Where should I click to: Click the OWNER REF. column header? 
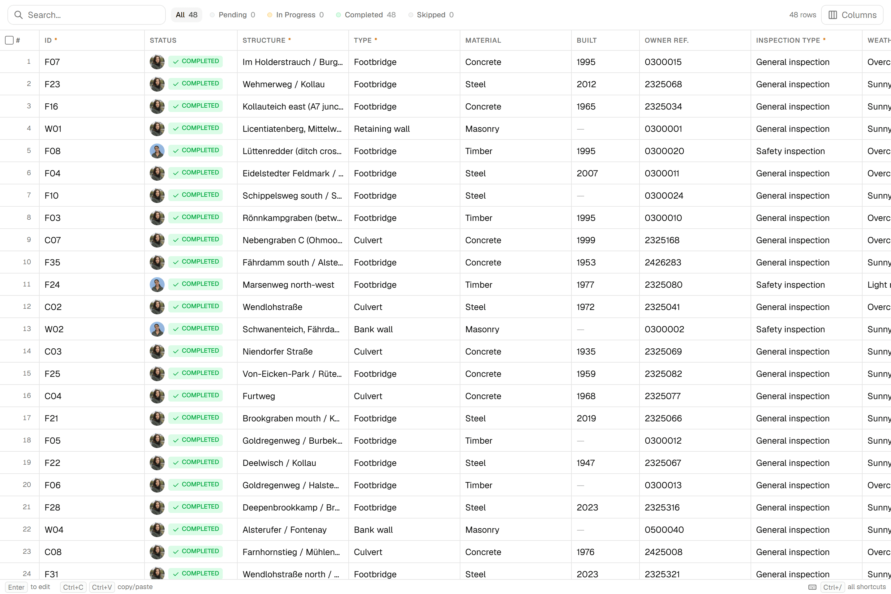click(x=695, y=40)
